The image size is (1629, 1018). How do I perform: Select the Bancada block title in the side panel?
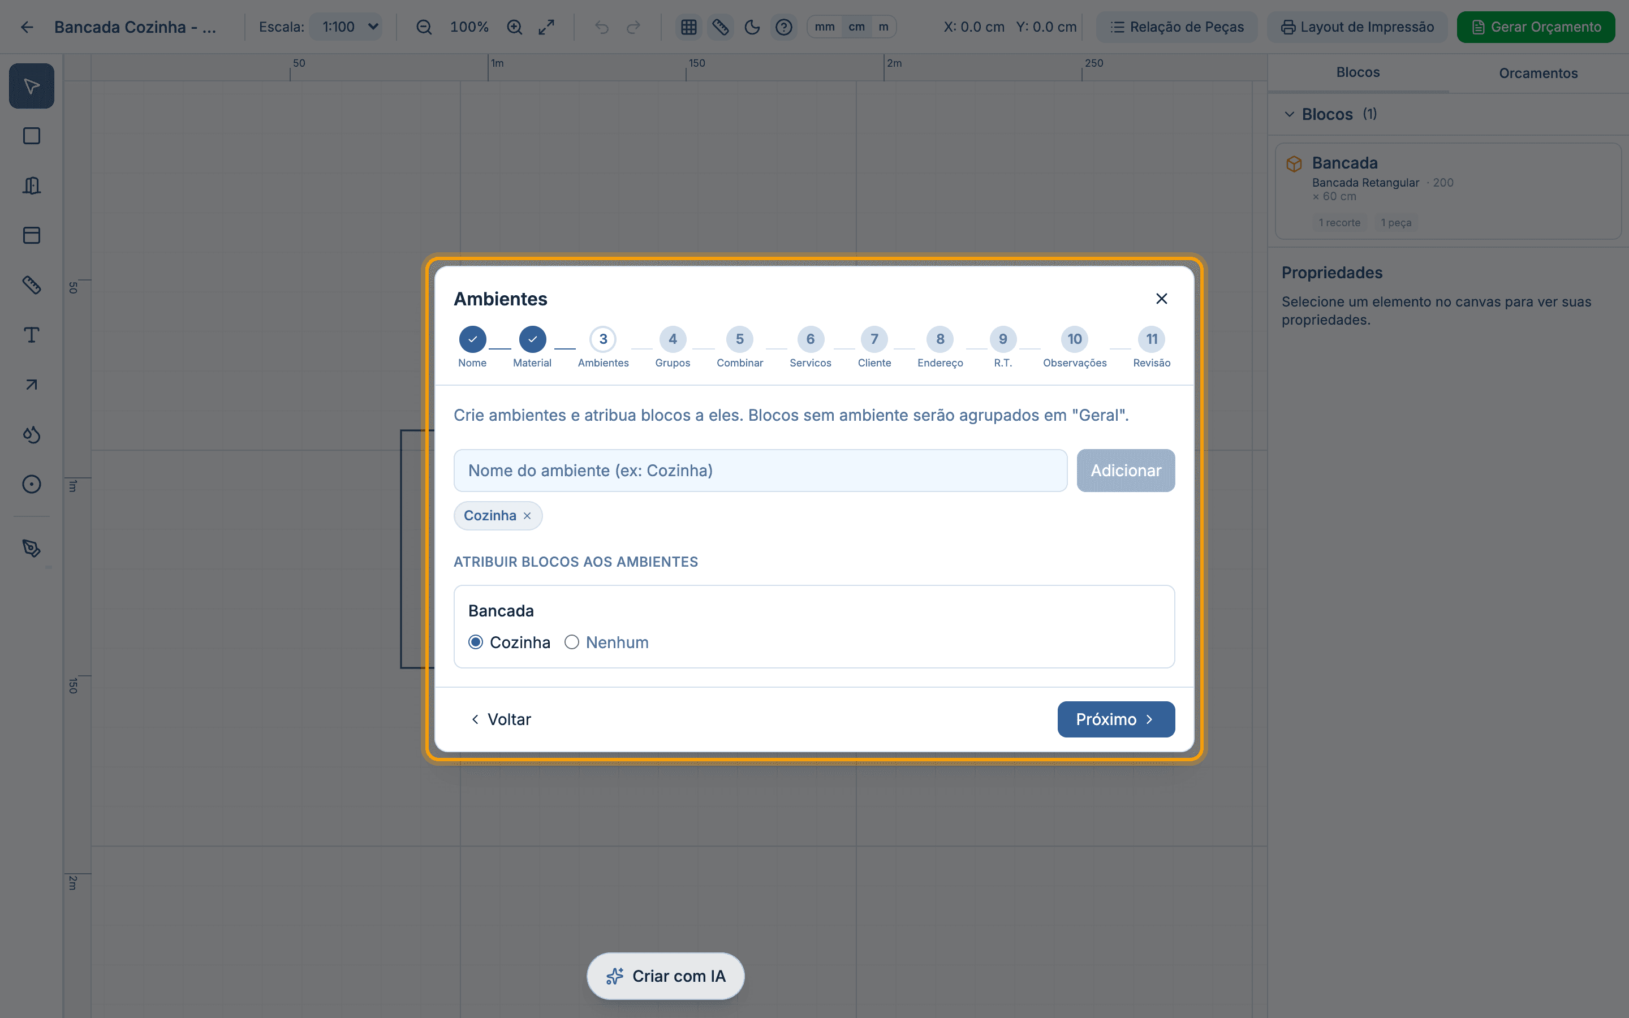pyautogui.click(x=1344, y=163)
